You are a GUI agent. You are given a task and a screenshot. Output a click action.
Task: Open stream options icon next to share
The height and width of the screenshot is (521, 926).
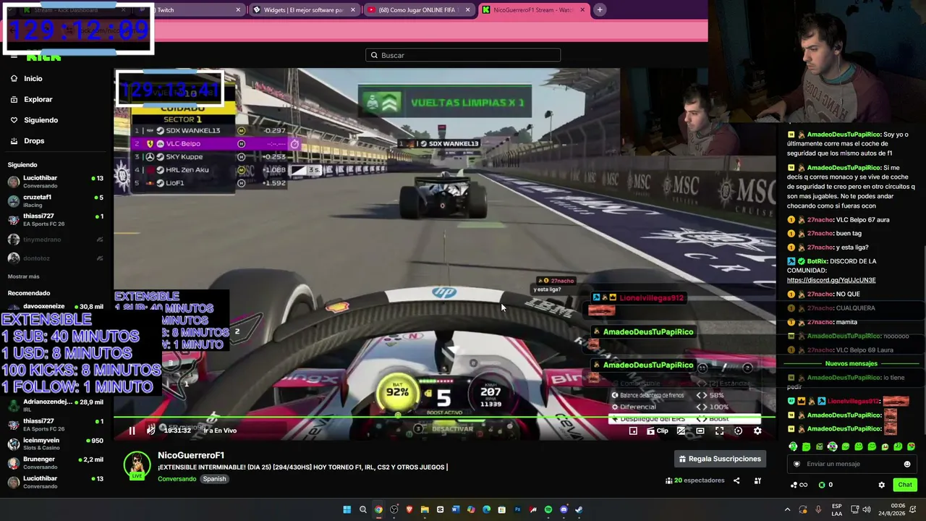click(757, 480)
